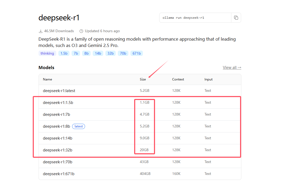This screenshot has height=191, width=281.
Task: Click the 9.0GB size value
Action: [x=145, y=138]
